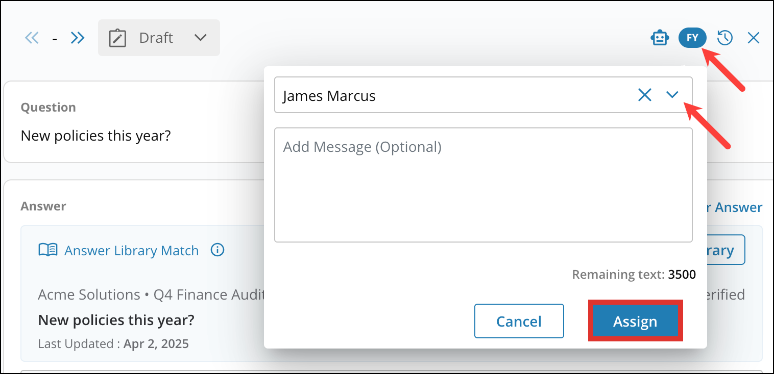
Task: Open version history with the clock icon
Action: point(724,37)
